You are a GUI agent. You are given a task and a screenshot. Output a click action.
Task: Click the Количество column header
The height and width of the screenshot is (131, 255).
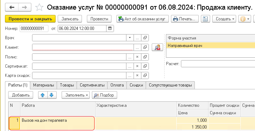coord(192,105)
